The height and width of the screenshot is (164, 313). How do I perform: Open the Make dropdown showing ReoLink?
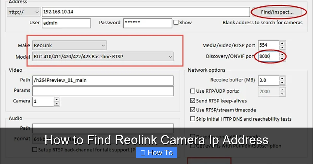pyautogui.click(x=69, y=45)
